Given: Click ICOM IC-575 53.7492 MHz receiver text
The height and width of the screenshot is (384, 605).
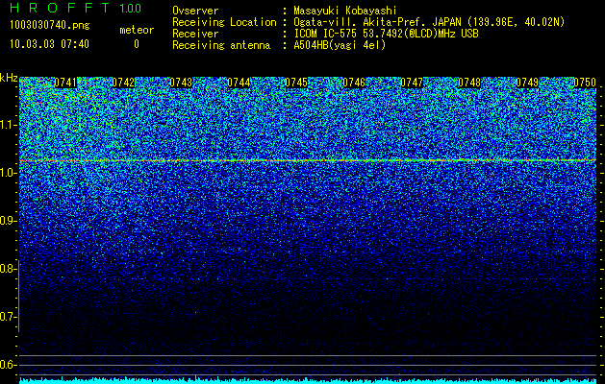Looking at the screenshot, I should (386, 34).
